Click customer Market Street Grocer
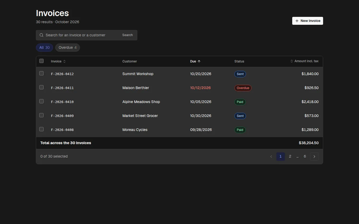The image size is (359, 224). pyautogui.click(x=140, y=116)
